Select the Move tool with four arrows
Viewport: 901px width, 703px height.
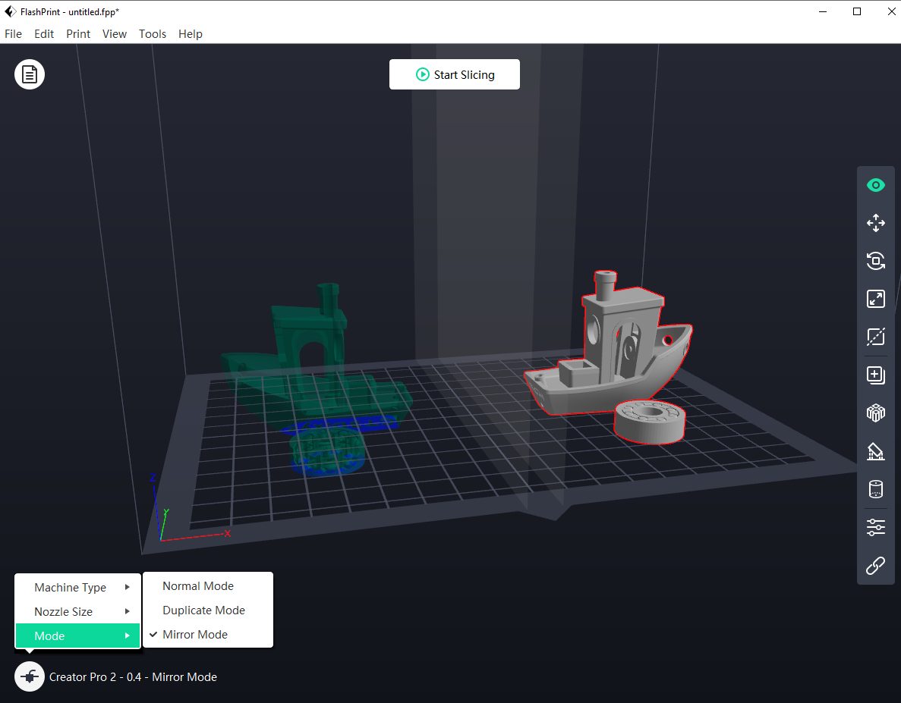click(876, 223)
